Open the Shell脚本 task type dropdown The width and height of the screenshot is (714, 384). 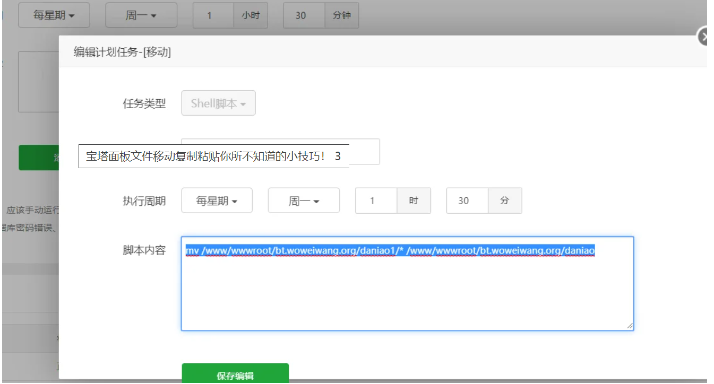tap(218, 103)
